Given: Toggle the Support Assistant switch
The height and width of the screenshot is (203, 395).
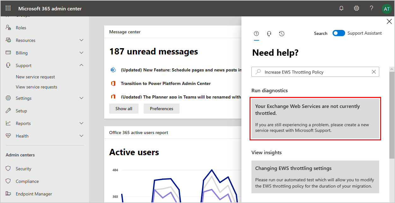Looking at the screenshot, I should (x=339, y=33).
